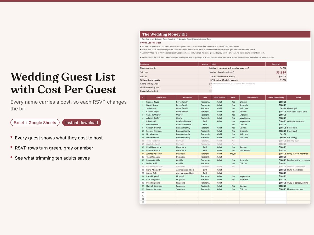Select the Gluten free meal choice cell
The width and height of the screenshot is (314, 235).
(x=252, y=150)
